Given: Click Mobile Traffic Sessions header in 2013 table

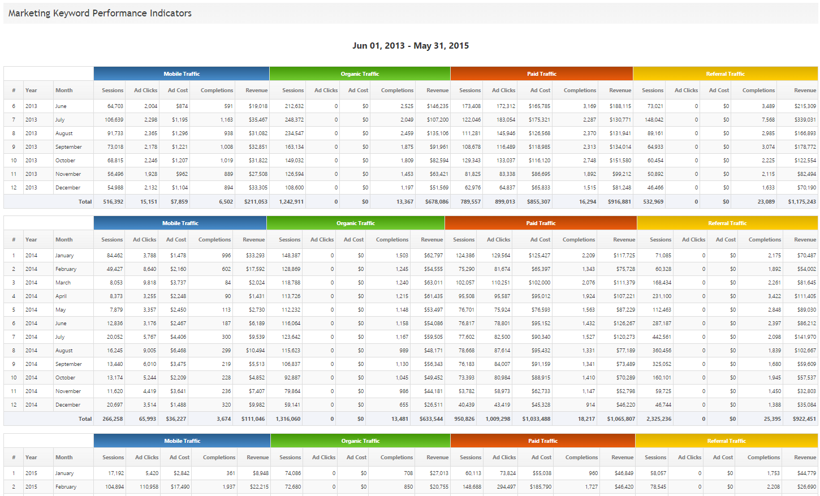Looking at the screenshot, I should pyautogui.click(x=112, y=90).
